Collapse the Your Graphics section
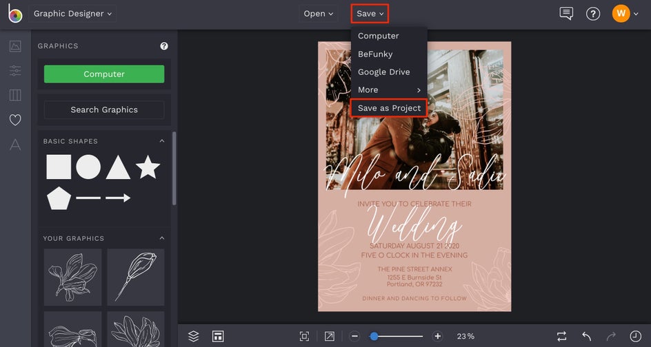 162,238
